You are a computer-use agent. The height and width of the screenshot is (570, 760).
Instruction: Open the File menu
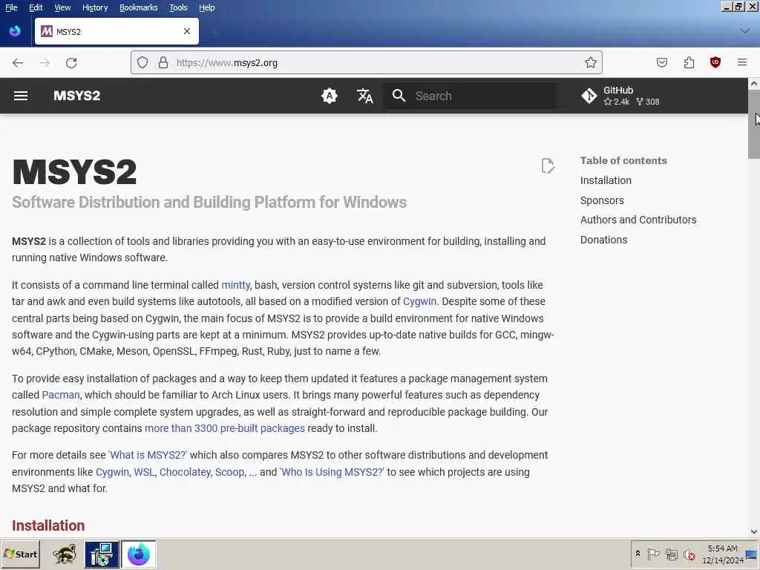click(x=11, y=7)
